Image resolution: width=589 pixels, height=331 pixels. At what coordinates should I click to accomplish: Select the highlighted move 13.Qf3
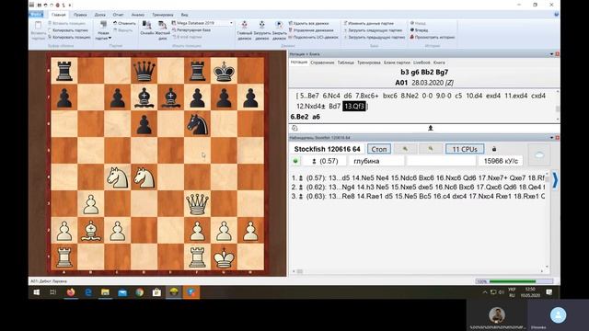pos(353,107)
